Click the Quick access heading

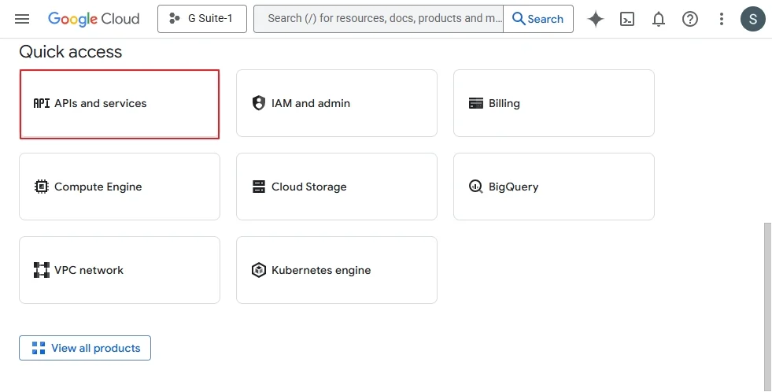[x=70, y=52]
